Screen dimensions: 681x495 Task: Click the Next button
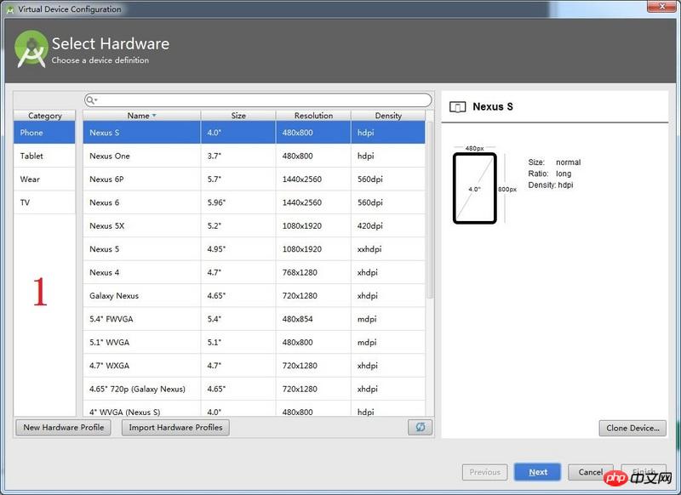[x=537, y=472]
